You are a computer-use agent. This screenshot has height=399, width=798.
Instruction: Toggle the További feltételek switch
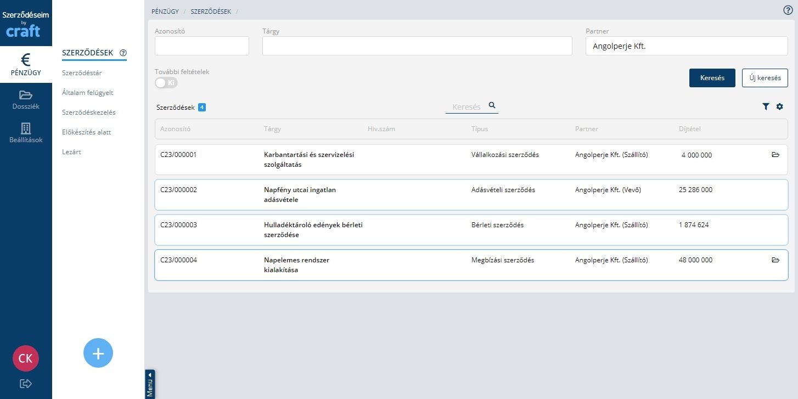click(x=166, y=83)
